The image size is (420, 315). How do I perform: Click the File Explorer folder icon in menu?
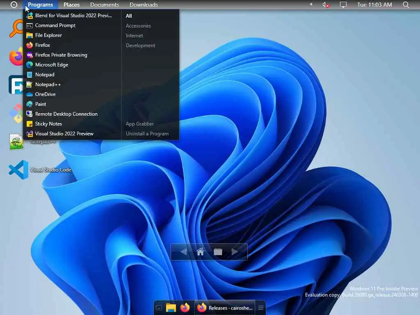click(30, 35)
